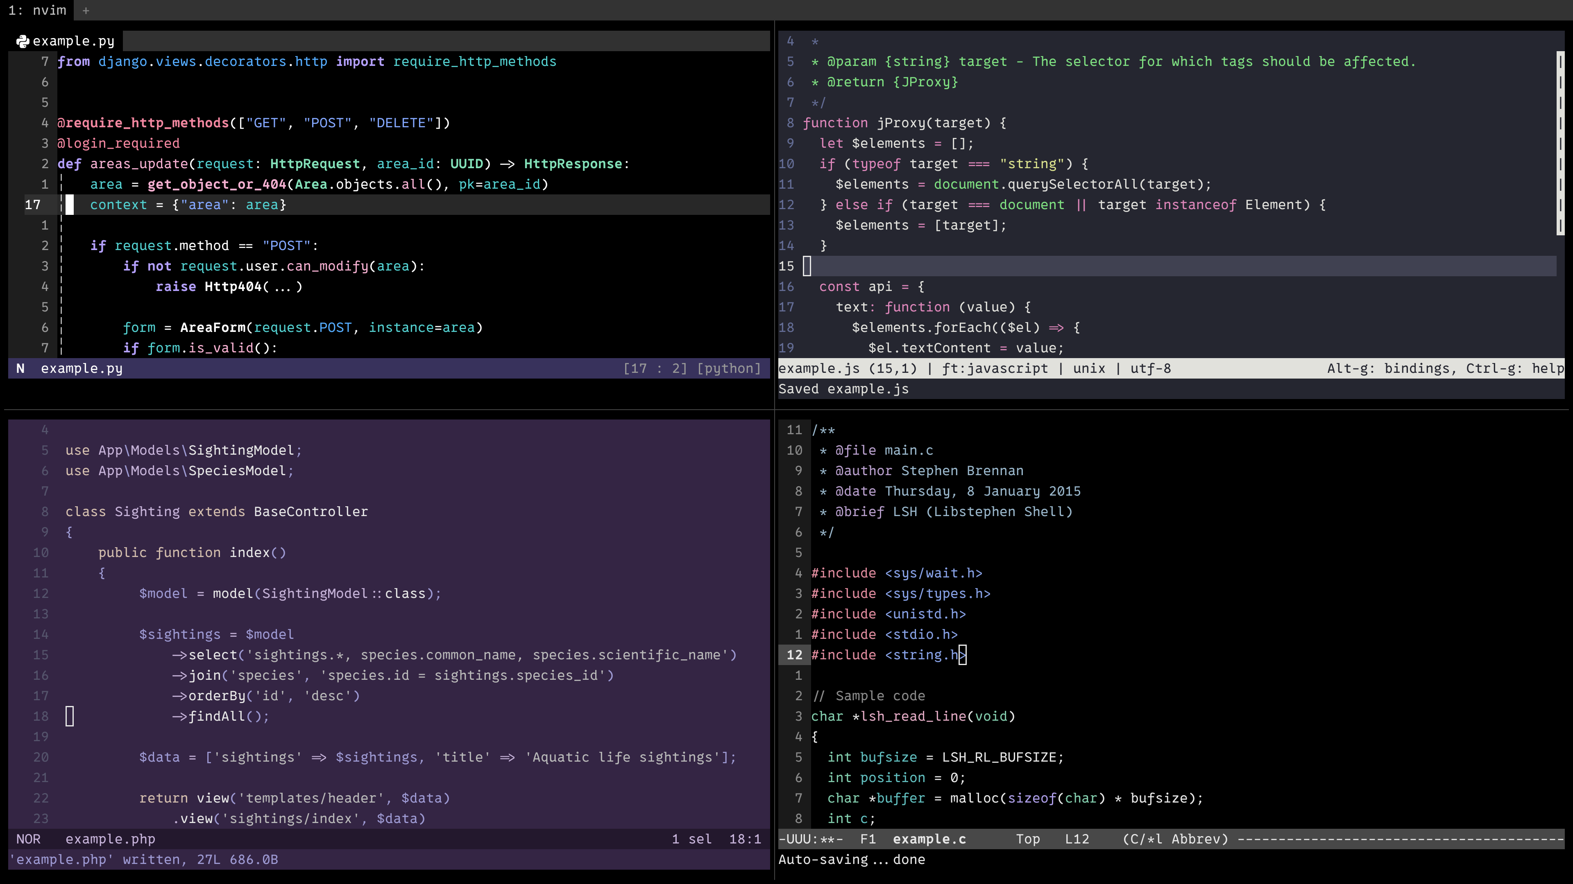Click the (C/*l Abbrev) mode indicator

click(1175, 839)
